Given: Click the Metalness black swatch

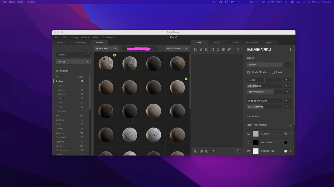Looking at the screenshot, I should (256, 142).
